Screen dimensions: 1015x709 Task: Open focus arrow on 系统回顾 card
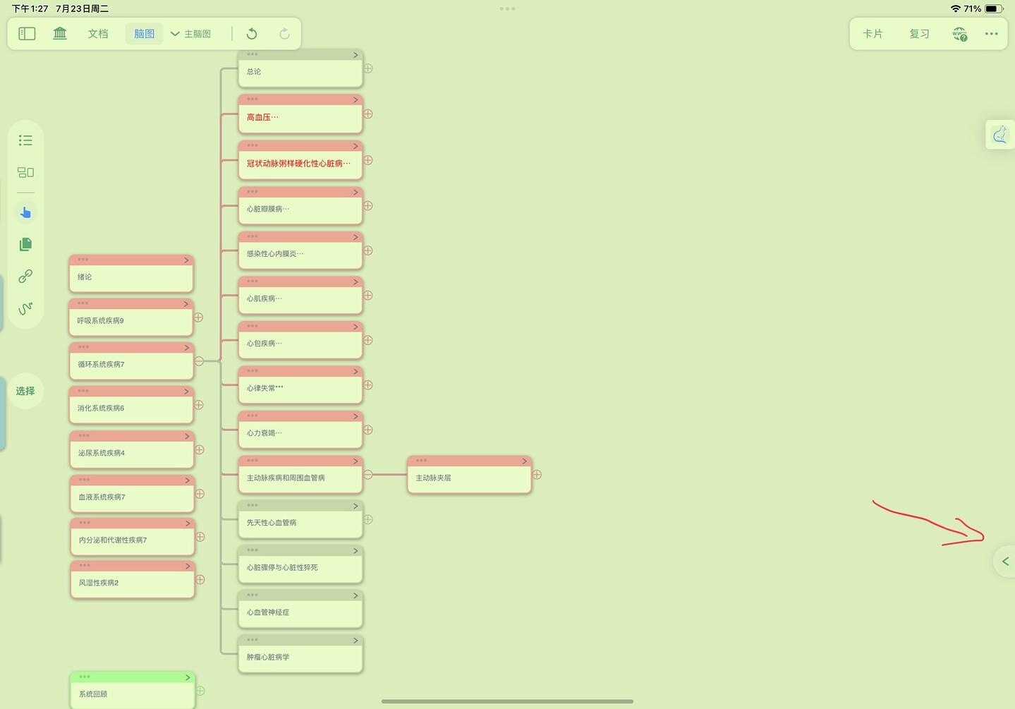pyautogui.click(x=188, y=677)
